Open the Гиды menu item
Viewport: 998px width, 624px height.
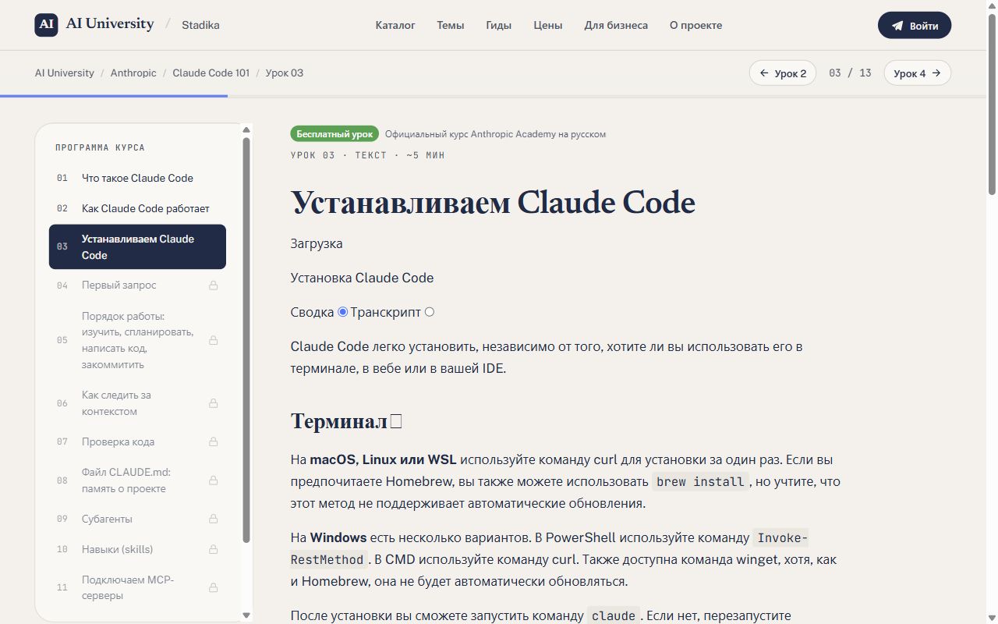[499, 25]
